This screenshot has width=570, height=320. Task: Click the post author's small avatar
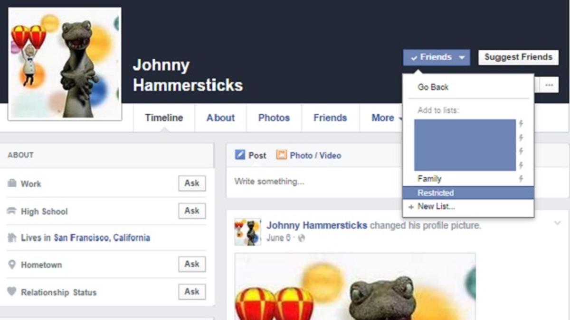coord(248,232)
